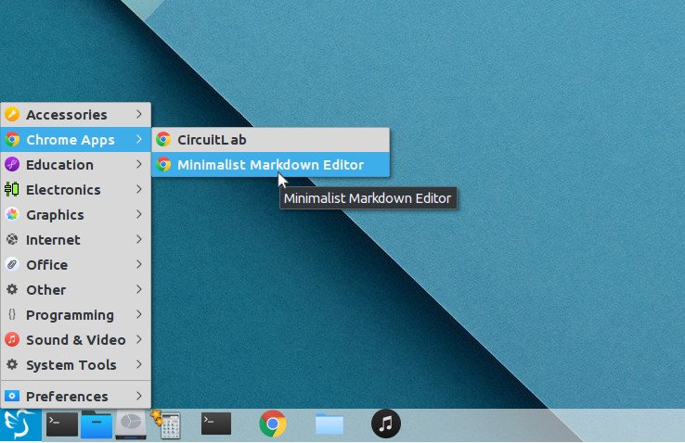The height and width of the screenshot is (443, 685).
Task: Click the gear icon beside Other
Action: (12, 289)
